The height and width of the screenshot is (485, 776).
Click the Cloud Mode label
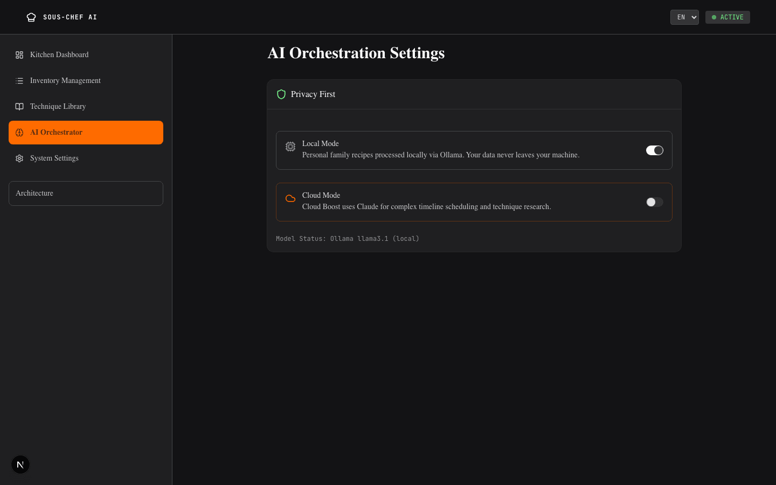click(x=321, y=195)
